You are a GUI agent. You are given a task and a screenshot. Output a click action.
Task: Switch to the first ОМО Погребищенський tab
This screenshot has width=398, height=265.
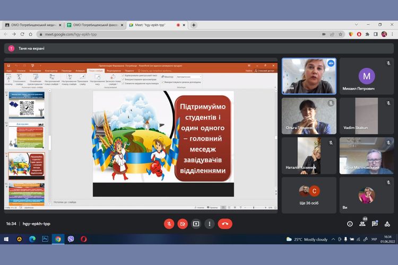(32, 25)
